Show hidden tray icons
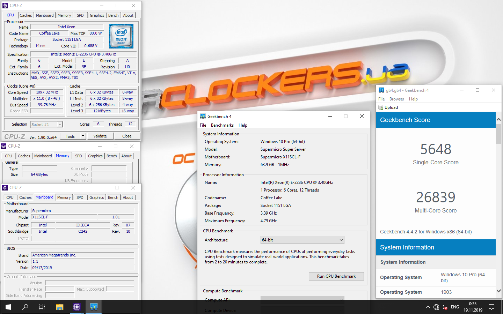 pos(428,307)
